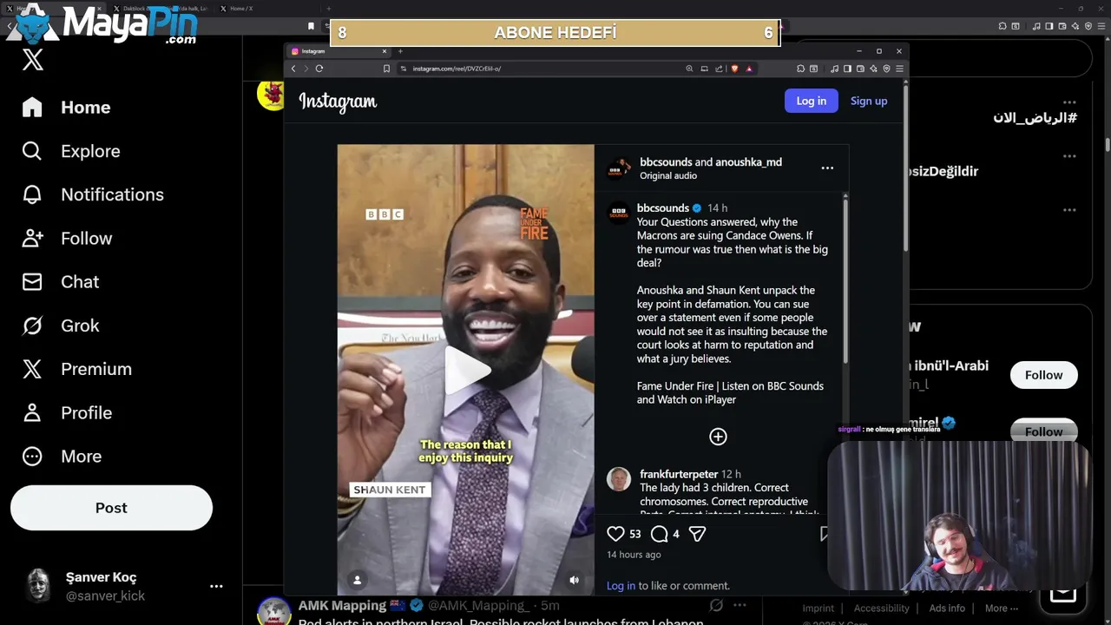Image resolution: width=1111 pixels, height=625 pixels.
Task: Open the anoushka_md profile link
Action: point(748,161)
